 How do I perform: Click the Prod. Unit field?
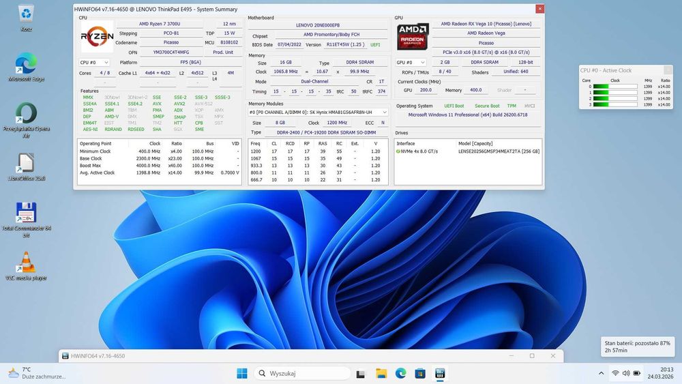pyautogui.click(x=223, y=53)
